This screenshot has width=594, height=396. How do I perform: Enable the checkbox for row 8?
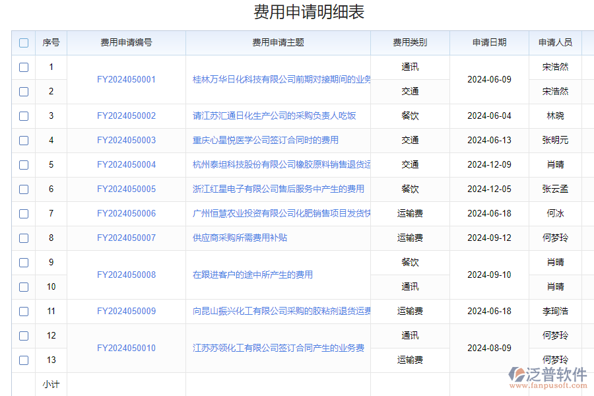[x=24, y=238]
